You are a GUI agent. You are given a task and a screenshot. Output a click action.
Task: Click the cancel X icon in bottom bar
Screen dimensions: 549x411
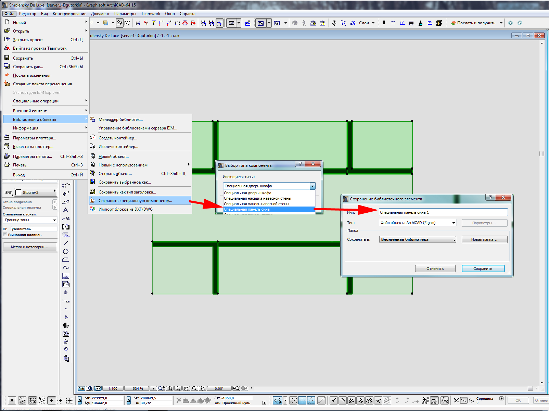coord(12,400)
